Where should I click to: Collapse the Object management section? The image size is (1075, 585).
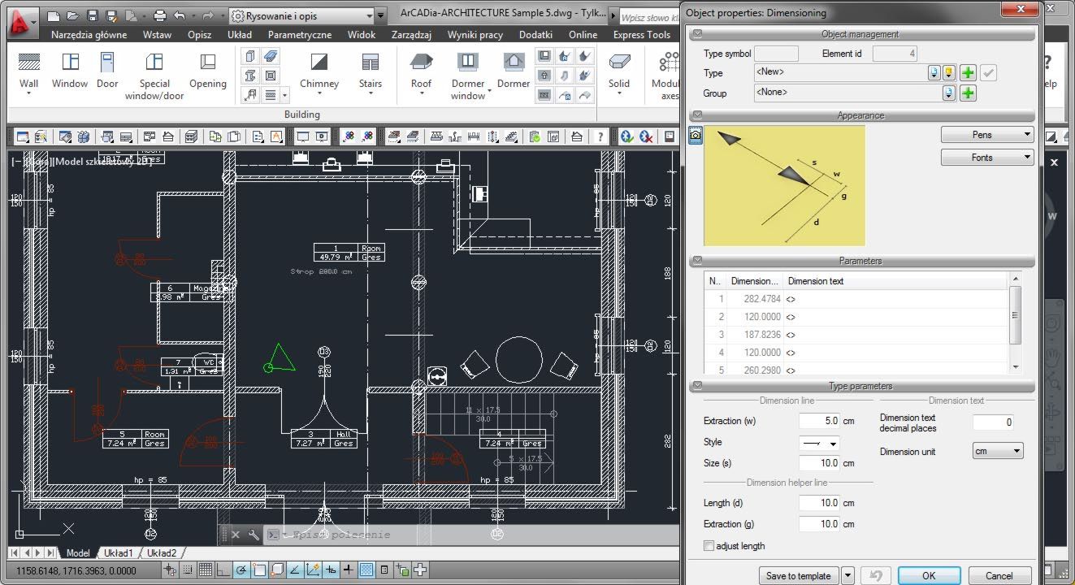697,34
